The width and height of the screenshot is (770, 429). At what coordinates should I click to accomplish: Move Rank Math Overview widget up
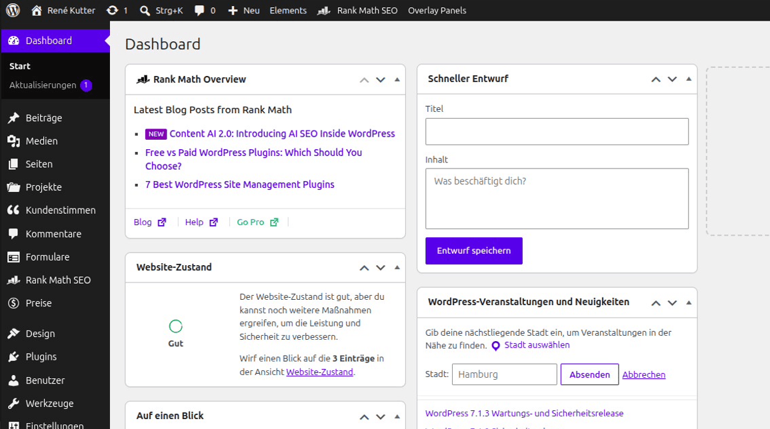coord(364,80)
